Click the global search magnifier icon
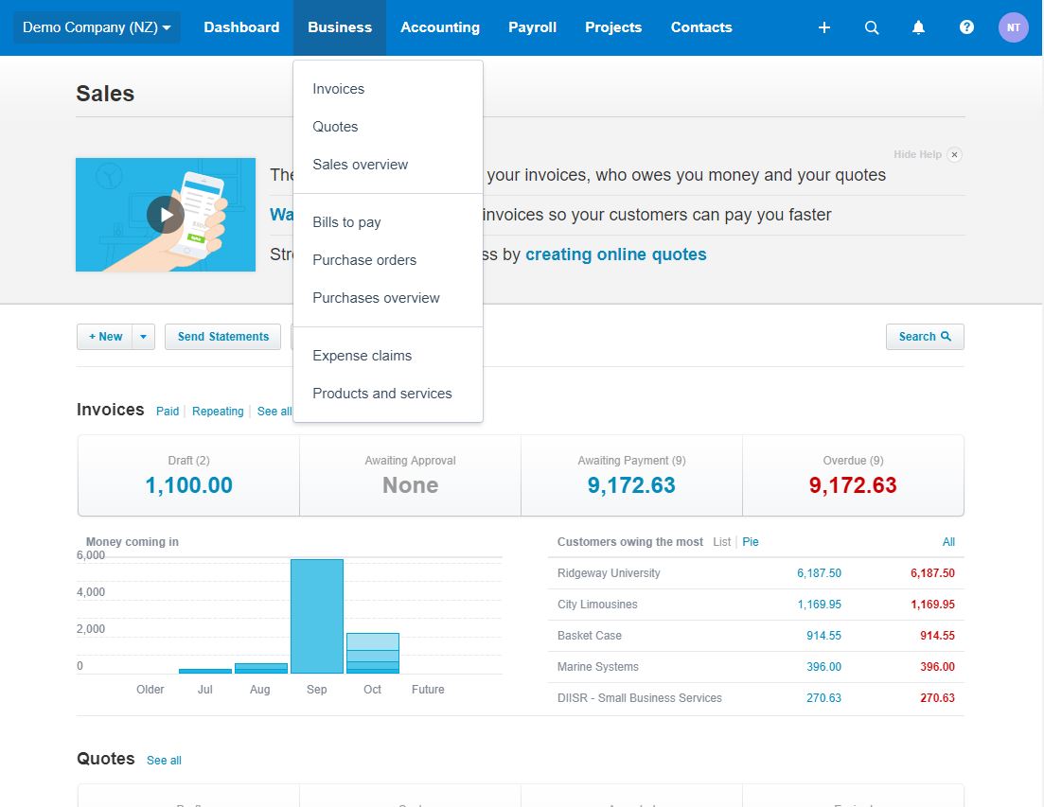Viewport: 1044px width, 807px height. pyautogui.click(x=871, y=27)
